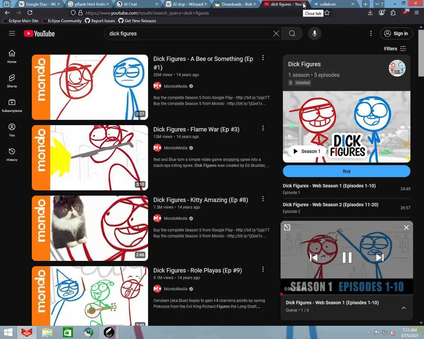Open the You sidebar item
The width and height of the screenshot is (424, 339).
(x=12, y=130)
